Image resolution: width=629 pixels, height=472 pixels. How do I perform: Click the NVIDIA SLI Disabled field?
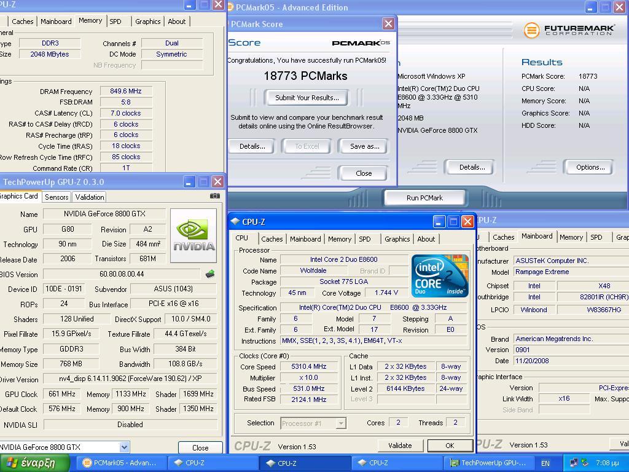pyautogui.click(x=130, y=424)
